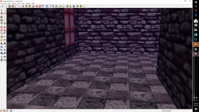Select the Rectangle tool in horizontal toolbar

tap(10, 6)
